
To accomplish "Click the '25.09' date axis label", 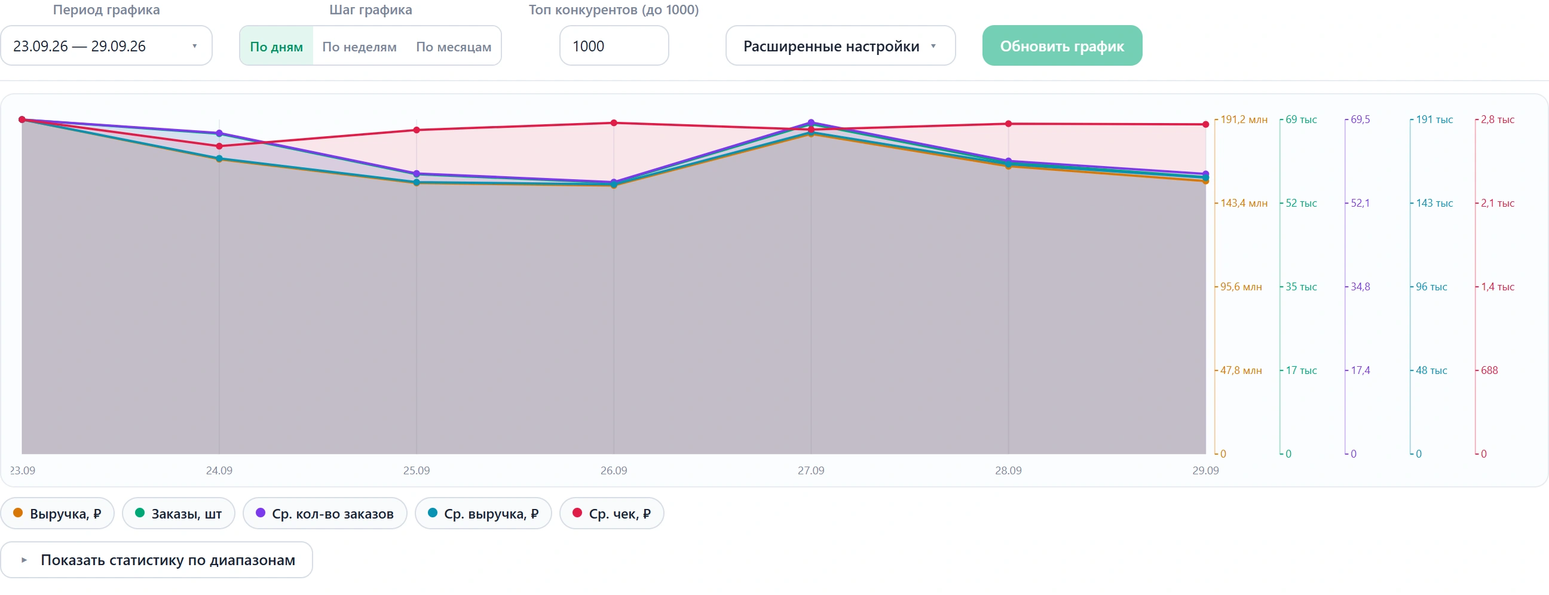I will pos(417,471).
